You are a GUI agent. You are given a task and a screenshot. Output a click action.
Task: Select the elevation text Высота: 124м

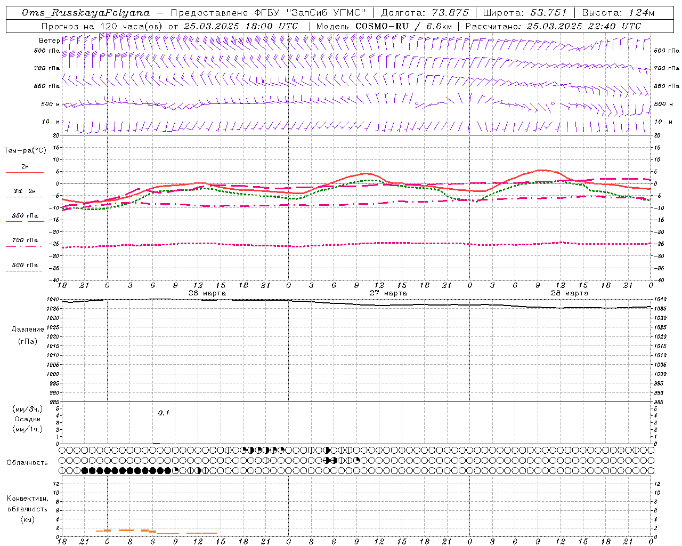pos(618,13)
